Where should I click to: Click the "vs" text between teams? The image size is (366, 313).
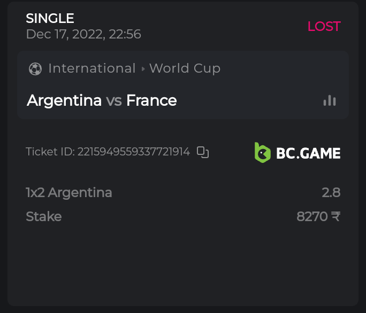[x=114, y=100]
